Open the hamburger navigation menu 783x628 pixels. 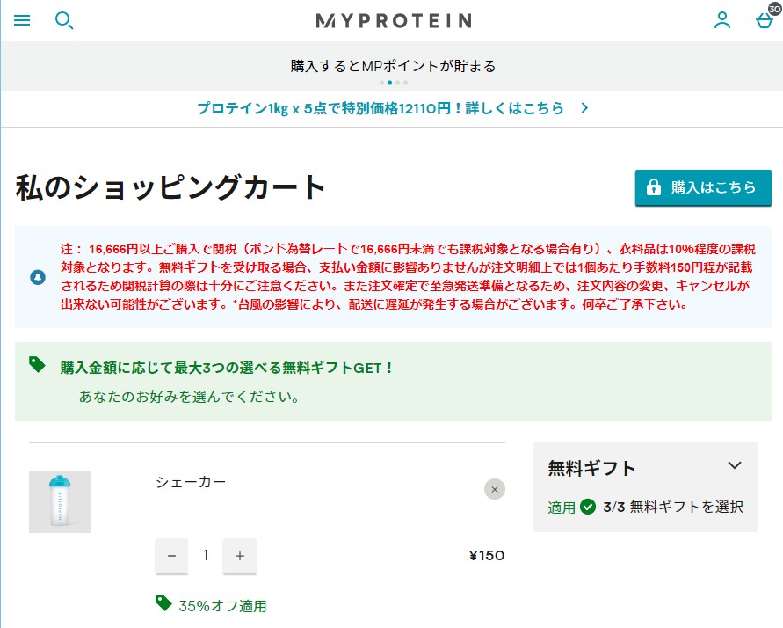pos(22,20)
